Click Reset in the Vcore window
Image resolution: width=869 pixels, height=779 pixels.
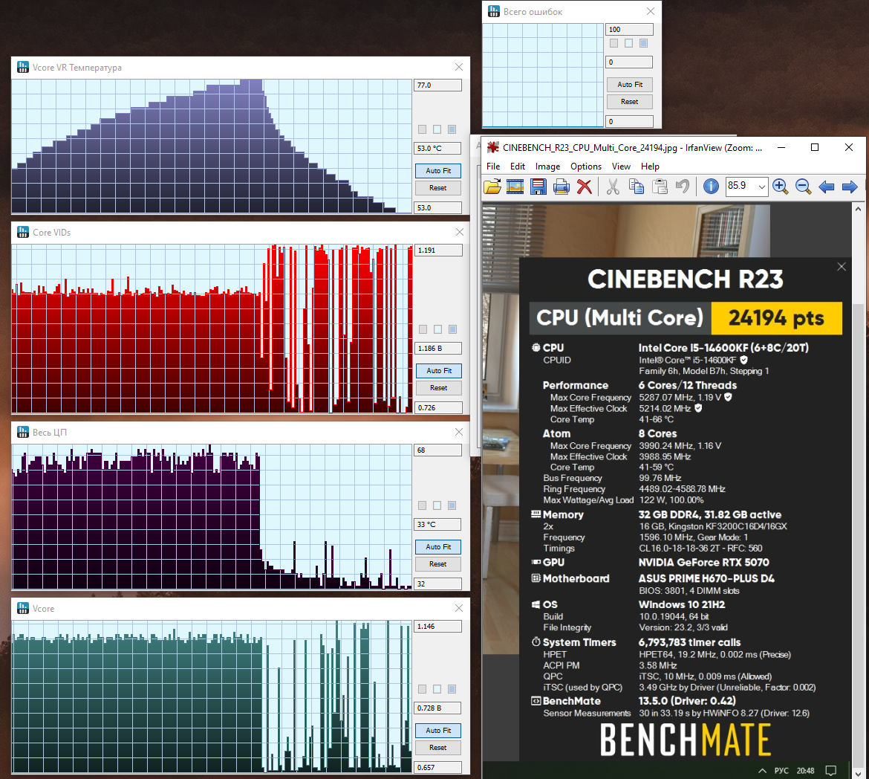coord(438,748)
